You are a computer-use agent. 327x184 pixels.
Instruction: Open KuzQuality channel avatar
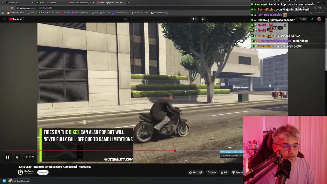20,172
